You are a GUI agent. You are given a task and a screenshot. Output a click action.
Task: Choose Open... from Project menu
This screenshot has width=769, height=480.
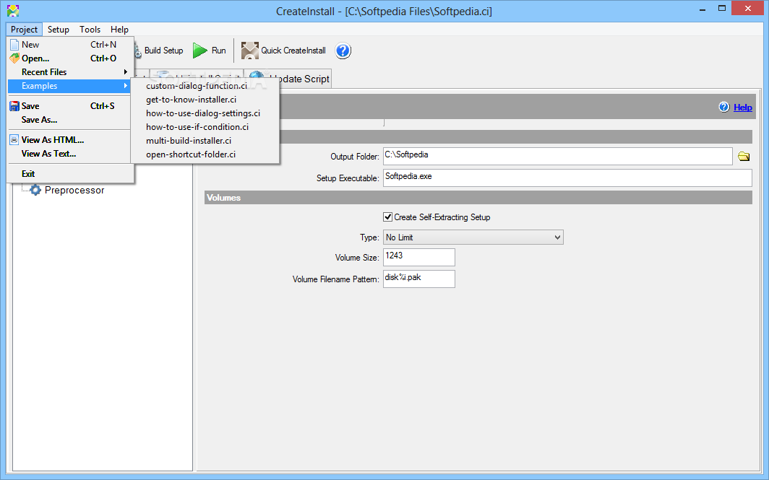click(69, 58)
